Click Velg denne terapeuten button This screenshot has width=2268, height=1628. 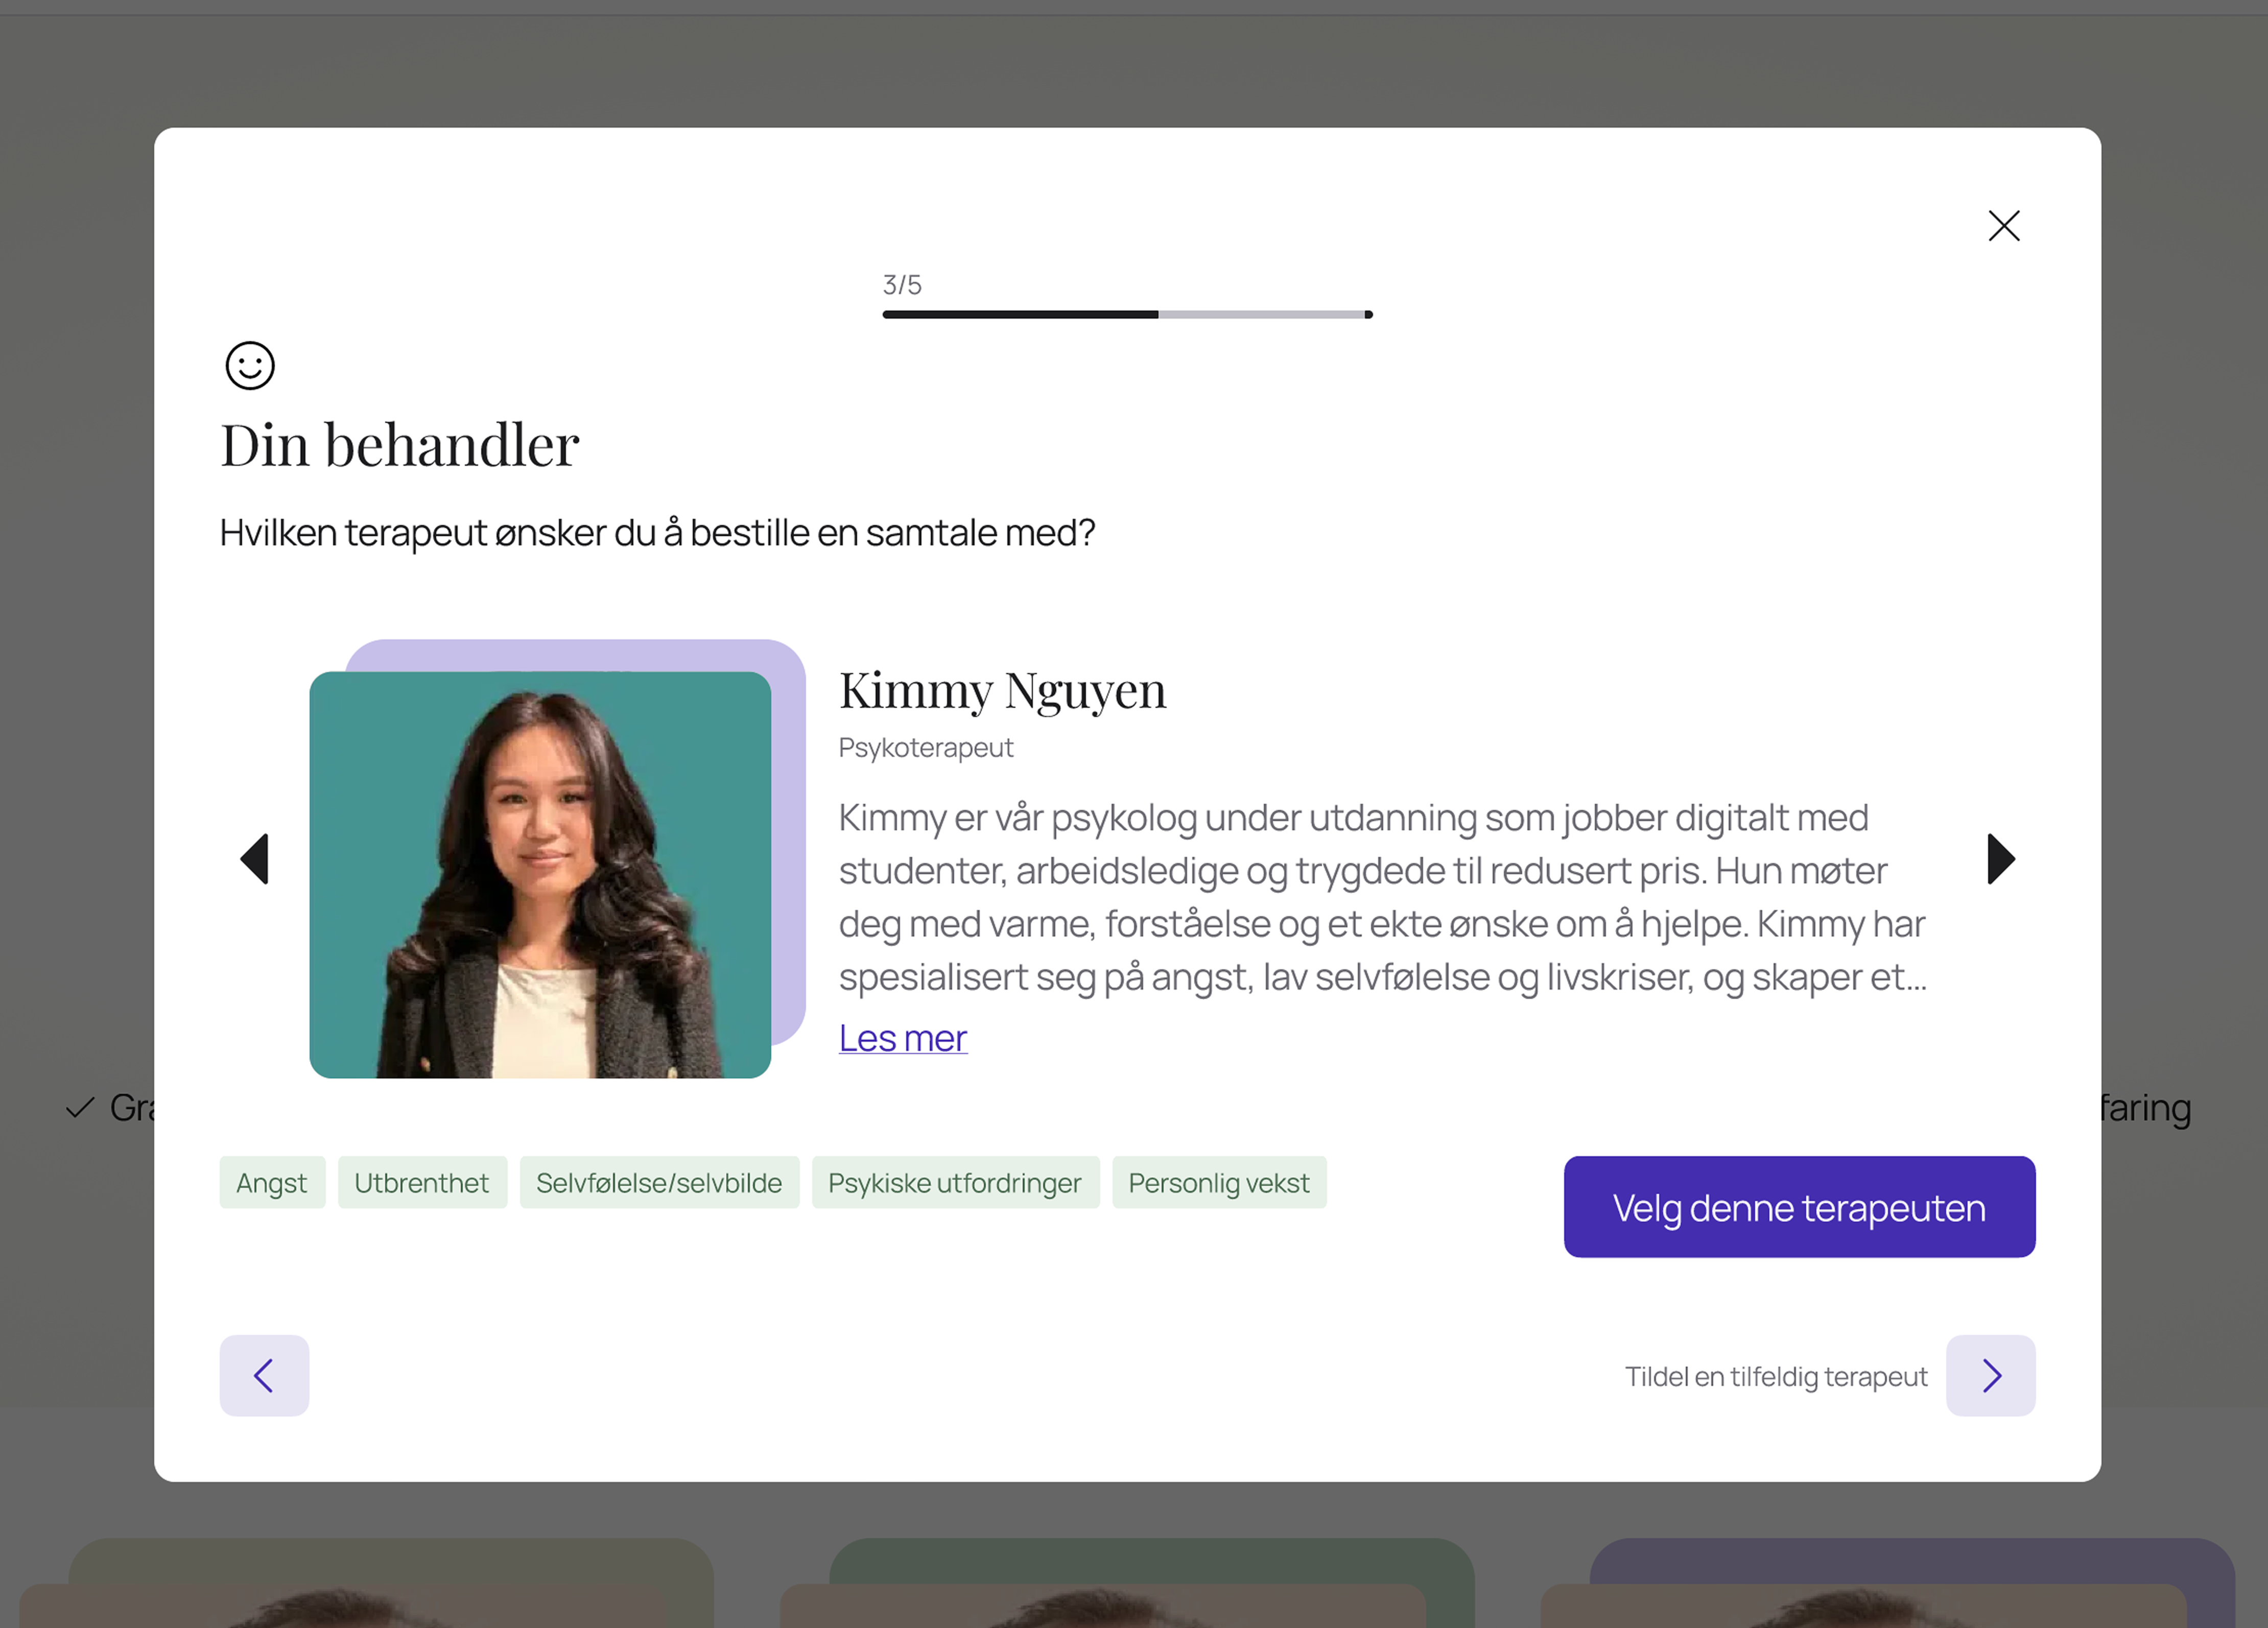pyautogui.click(x=1799, y=1207)
